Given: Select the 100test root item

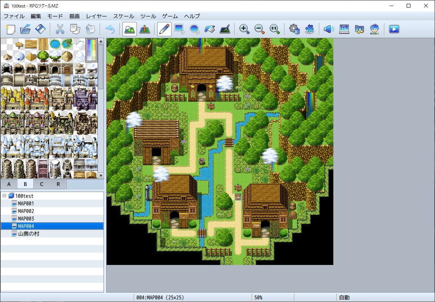Looking at the screenshot, I should tap(24, 196).
